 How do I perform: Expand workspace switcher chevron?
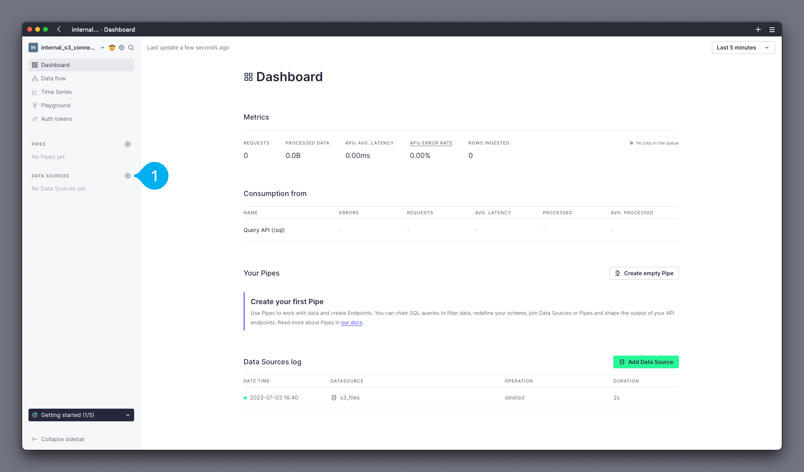[x=102, y=48]
